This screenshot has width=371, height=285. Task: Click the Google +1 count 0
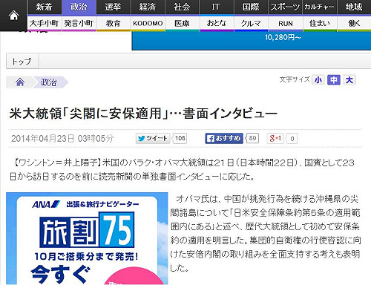click(292, 139)
